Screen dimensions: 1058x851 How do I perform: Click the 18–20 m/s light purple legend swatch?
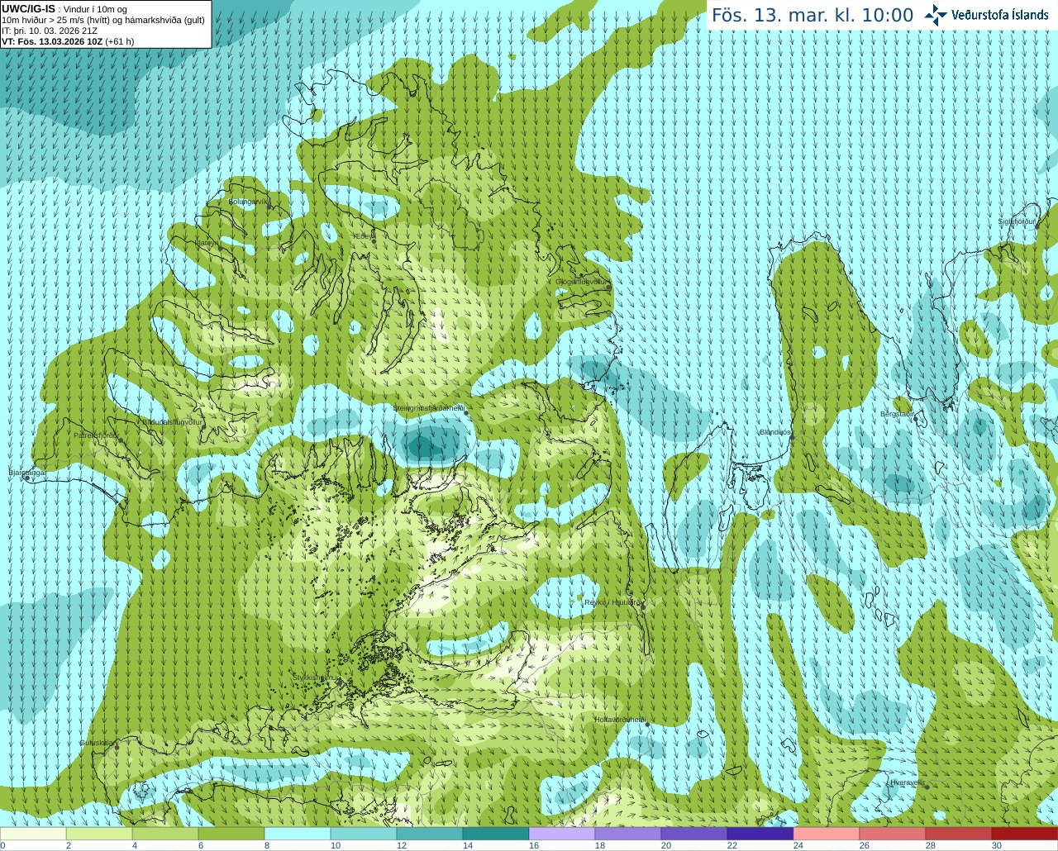[x=628, y=834]
